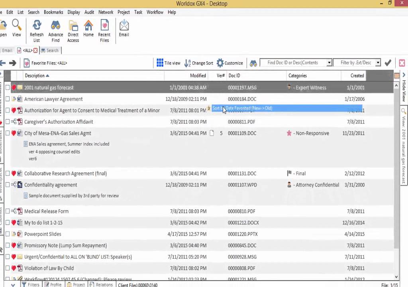Expand the Find Doc ID or Desc dropdown
The height and width of the screenshot is (287, 408).
click(329, 63)
